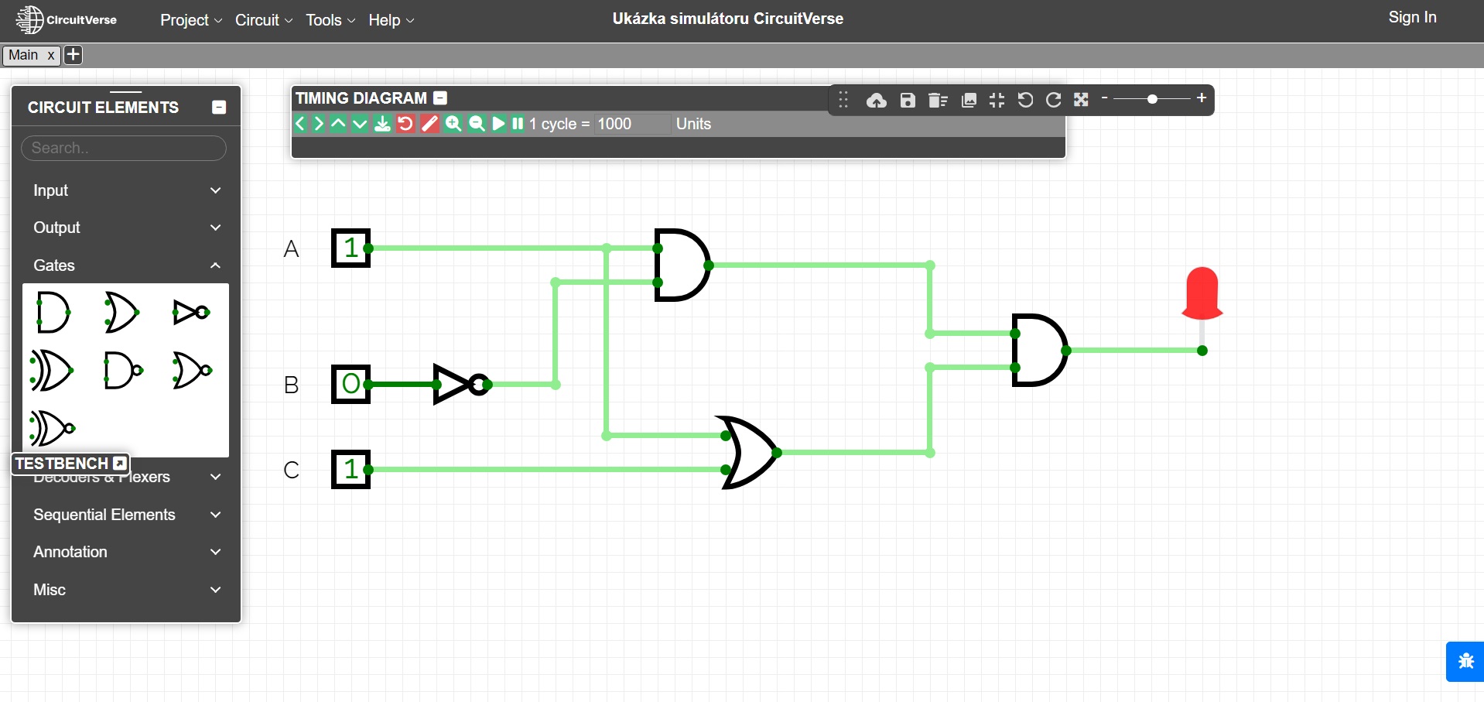Expand the Input elements section
Viewport: 1484px width, 702px height.
tap(126, 190)
